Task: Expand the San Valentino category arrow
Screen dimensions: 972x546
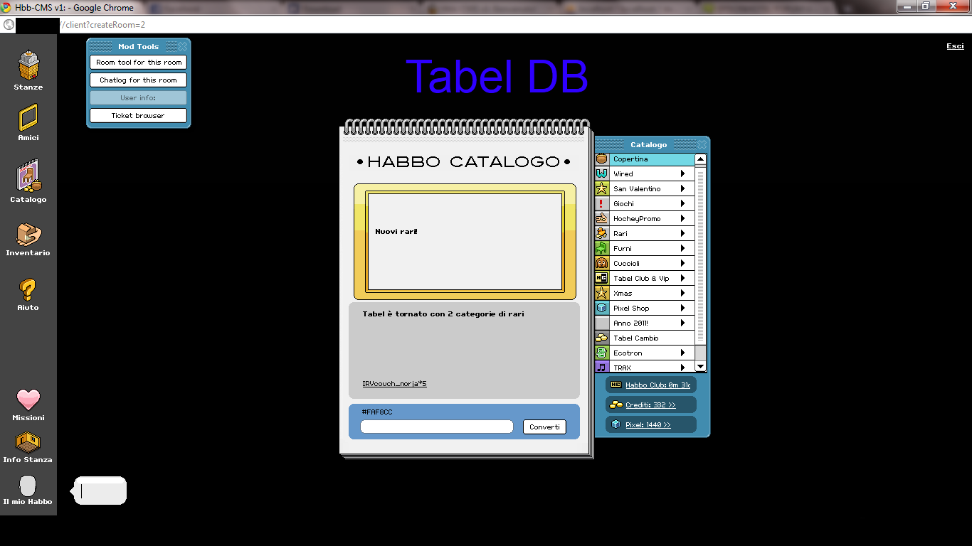Action: (682, 188)
